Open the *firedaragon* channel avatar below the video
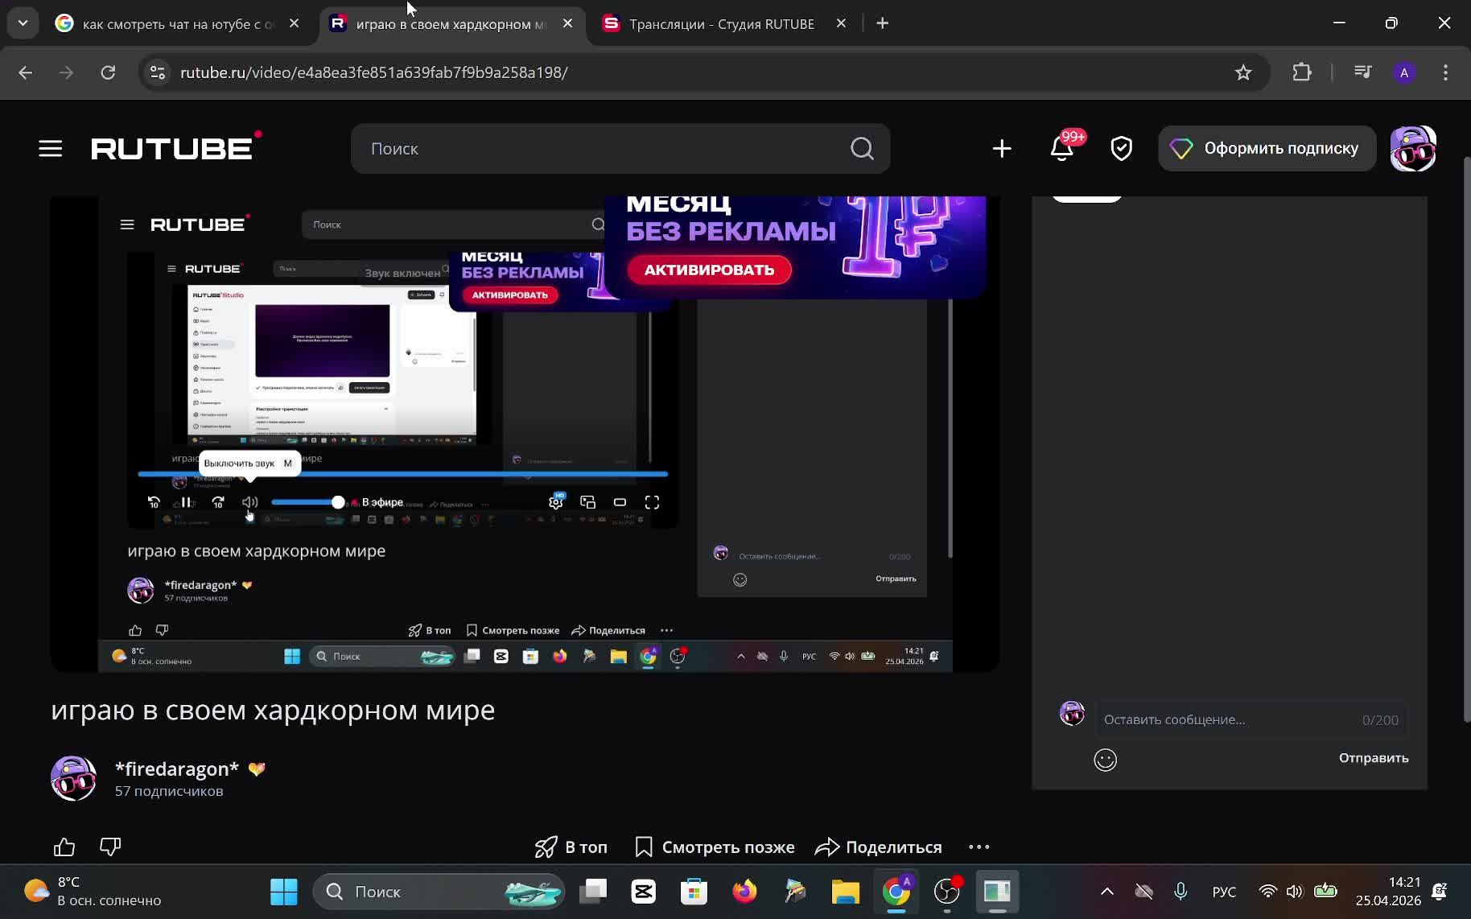 pos(73,778)
